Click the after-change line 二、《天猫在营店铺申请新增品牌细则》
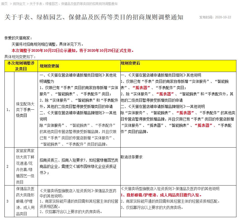This screenshot has width=239, height=219. tap(162, 106)
